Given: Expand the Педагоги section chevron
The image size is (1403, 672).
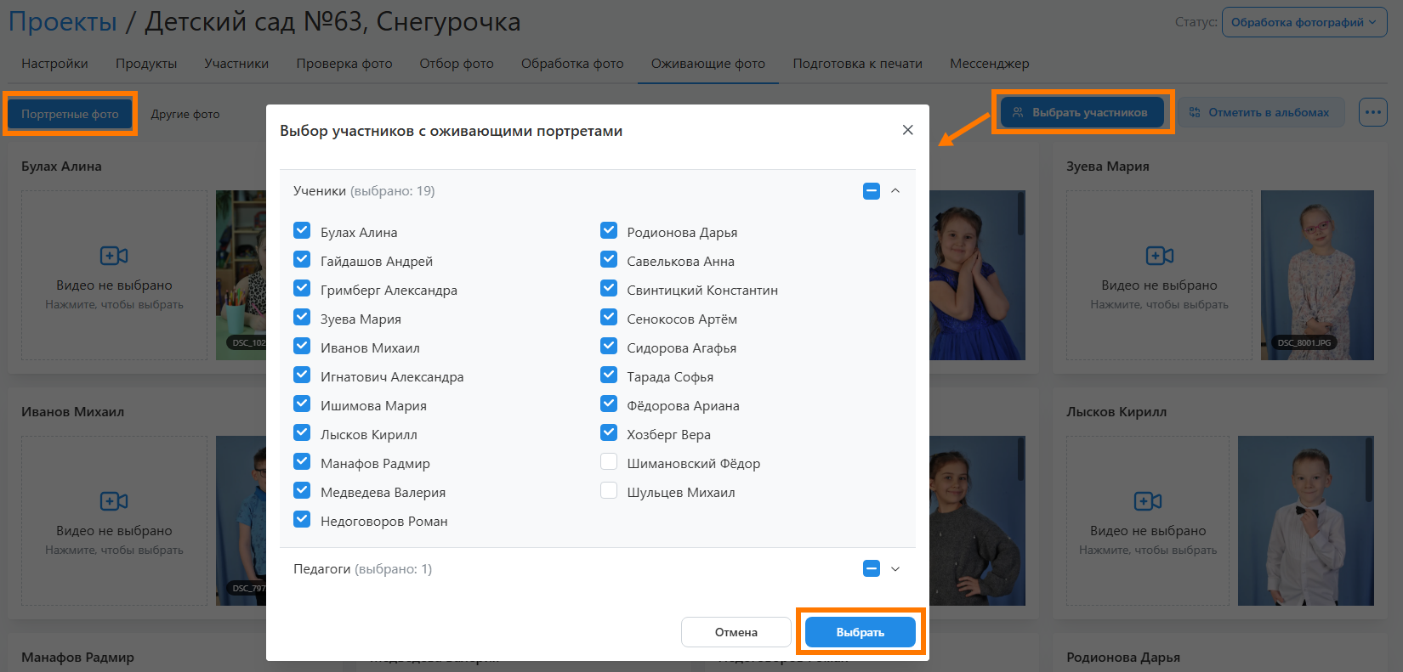Looking at the screenshot, I should 895,569.
